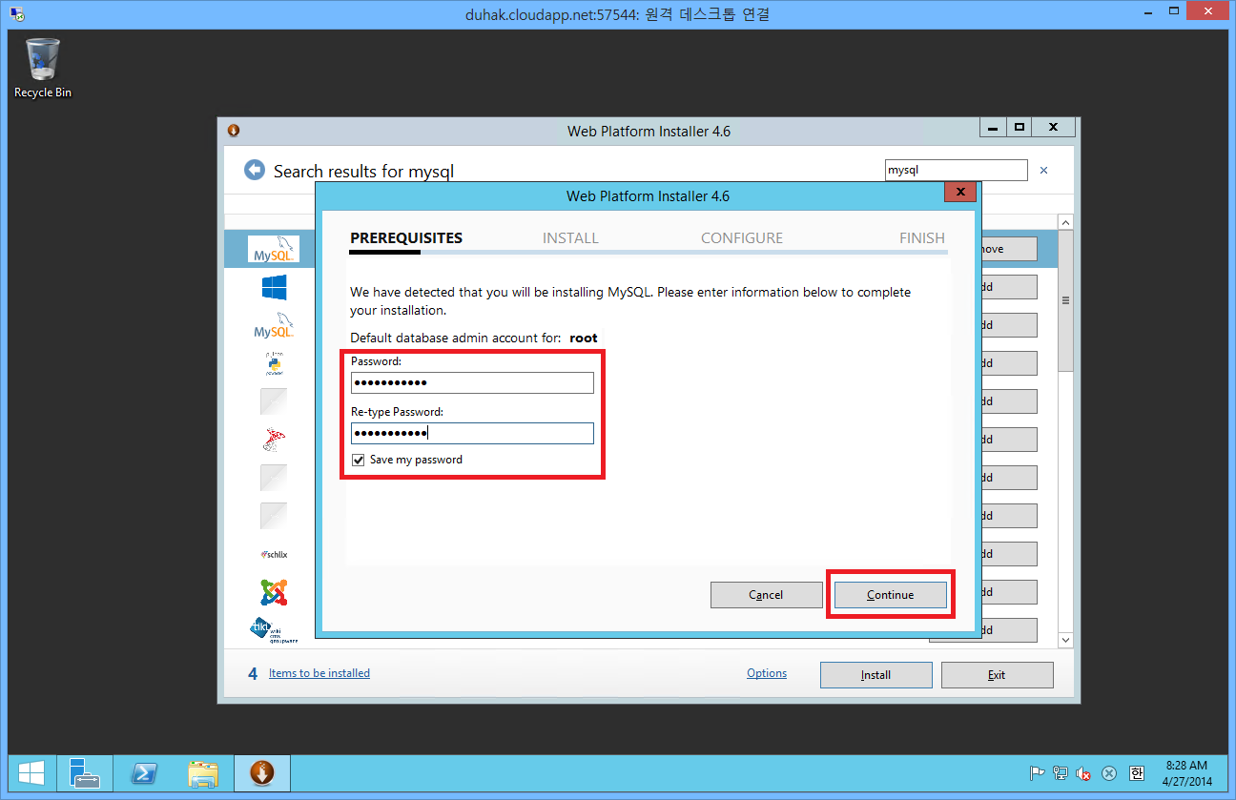The height and width of the screenshot is (800, 1236).
Task: Open the muted volume tray icon
Action: click(x=1083, y=773)
